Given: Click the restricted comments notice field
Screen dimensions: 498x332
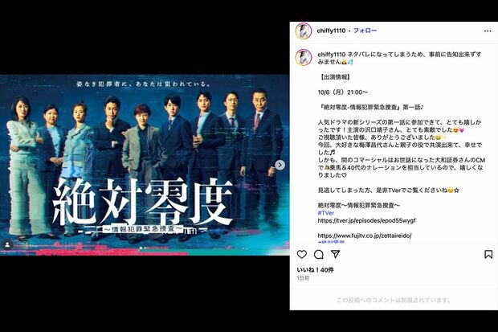Looking at the screenshot, I should (x=394, y=300).
